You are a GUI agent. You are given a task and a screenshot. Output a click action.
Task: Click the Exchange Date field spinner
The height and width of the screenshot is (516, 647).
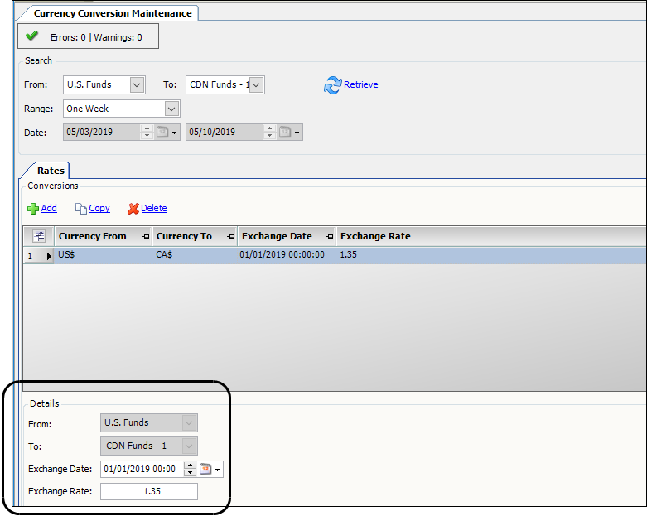click(190, 469)
